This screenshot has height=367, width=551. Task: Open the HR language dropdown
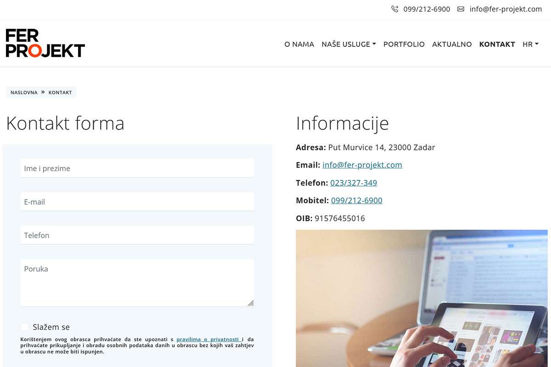(530, 44)
